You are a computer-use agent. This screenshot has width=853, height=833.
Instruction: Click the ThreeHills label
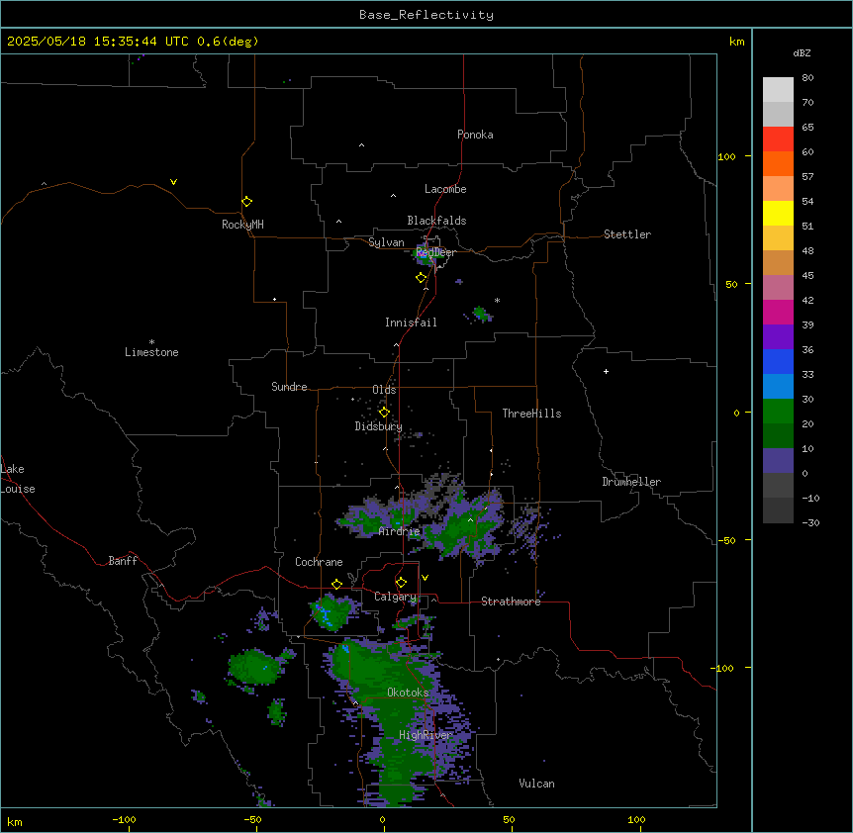(x=531, y=414)
